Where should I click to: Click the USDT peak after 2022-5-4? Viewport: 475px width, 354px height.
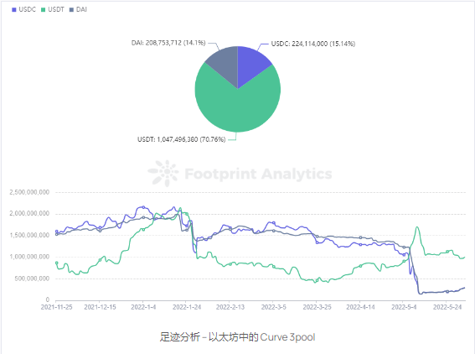coord(417,227)
